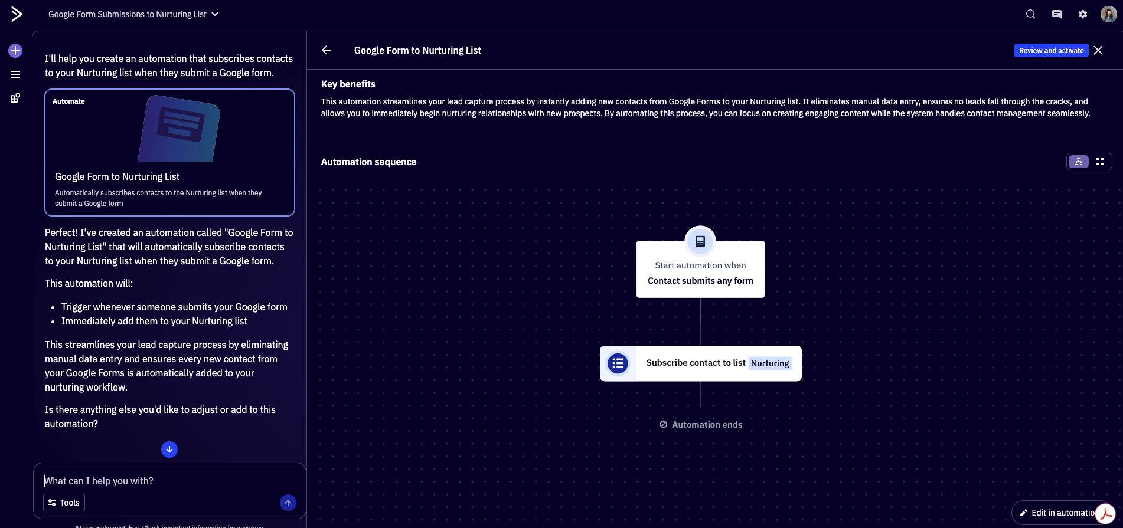
Task: Go back with the left arrow icon
Action: [326, 50]
